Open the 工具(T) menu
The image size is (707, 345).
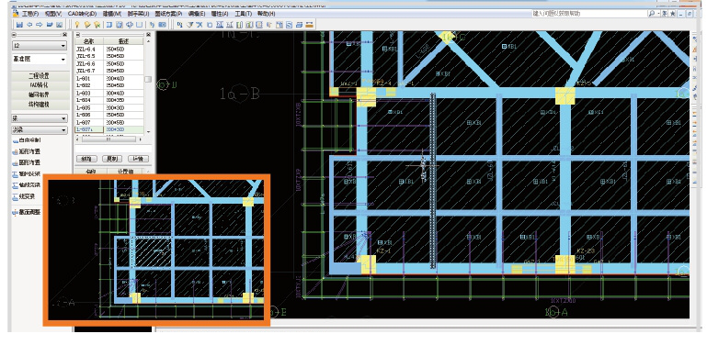[x=243, y=14]
